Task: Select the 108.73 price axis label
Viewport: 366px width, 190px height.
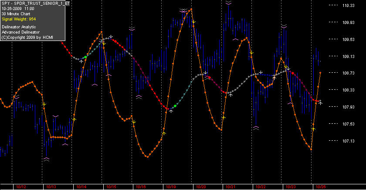Action: (x=348, y=73)
